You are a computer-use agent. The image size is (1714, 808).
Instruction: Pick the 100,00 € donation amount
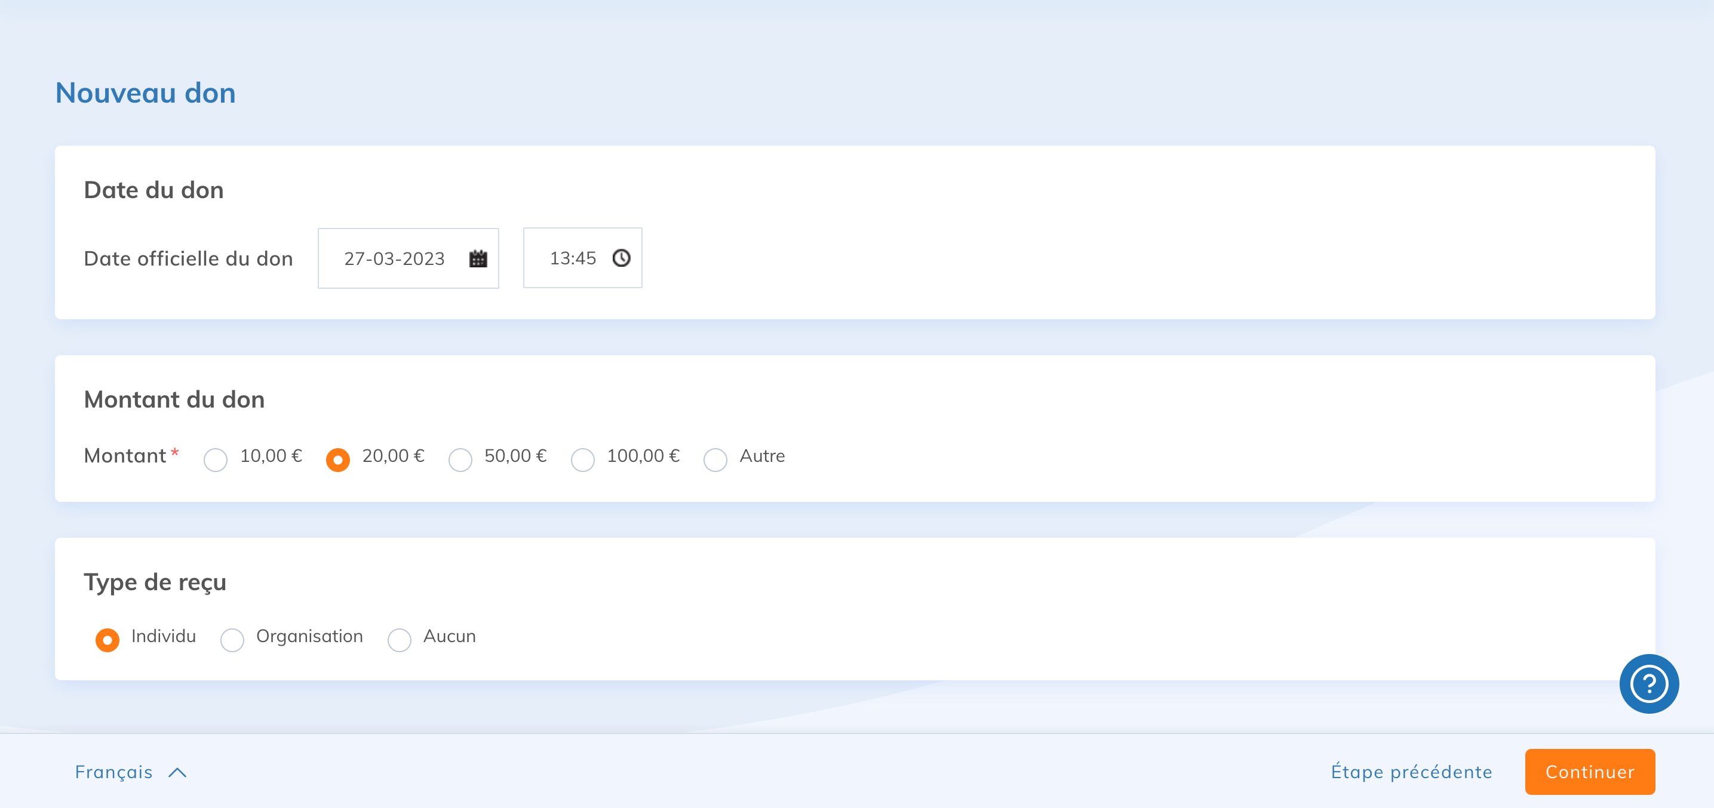[582, 459]
